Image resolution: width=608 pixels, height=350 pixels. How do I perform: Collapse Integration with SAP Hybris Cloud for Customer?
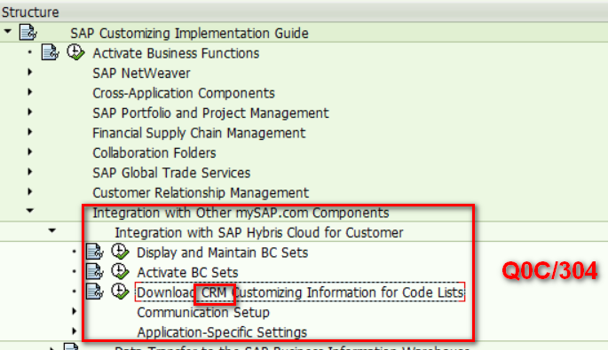(x=52, y=231)
